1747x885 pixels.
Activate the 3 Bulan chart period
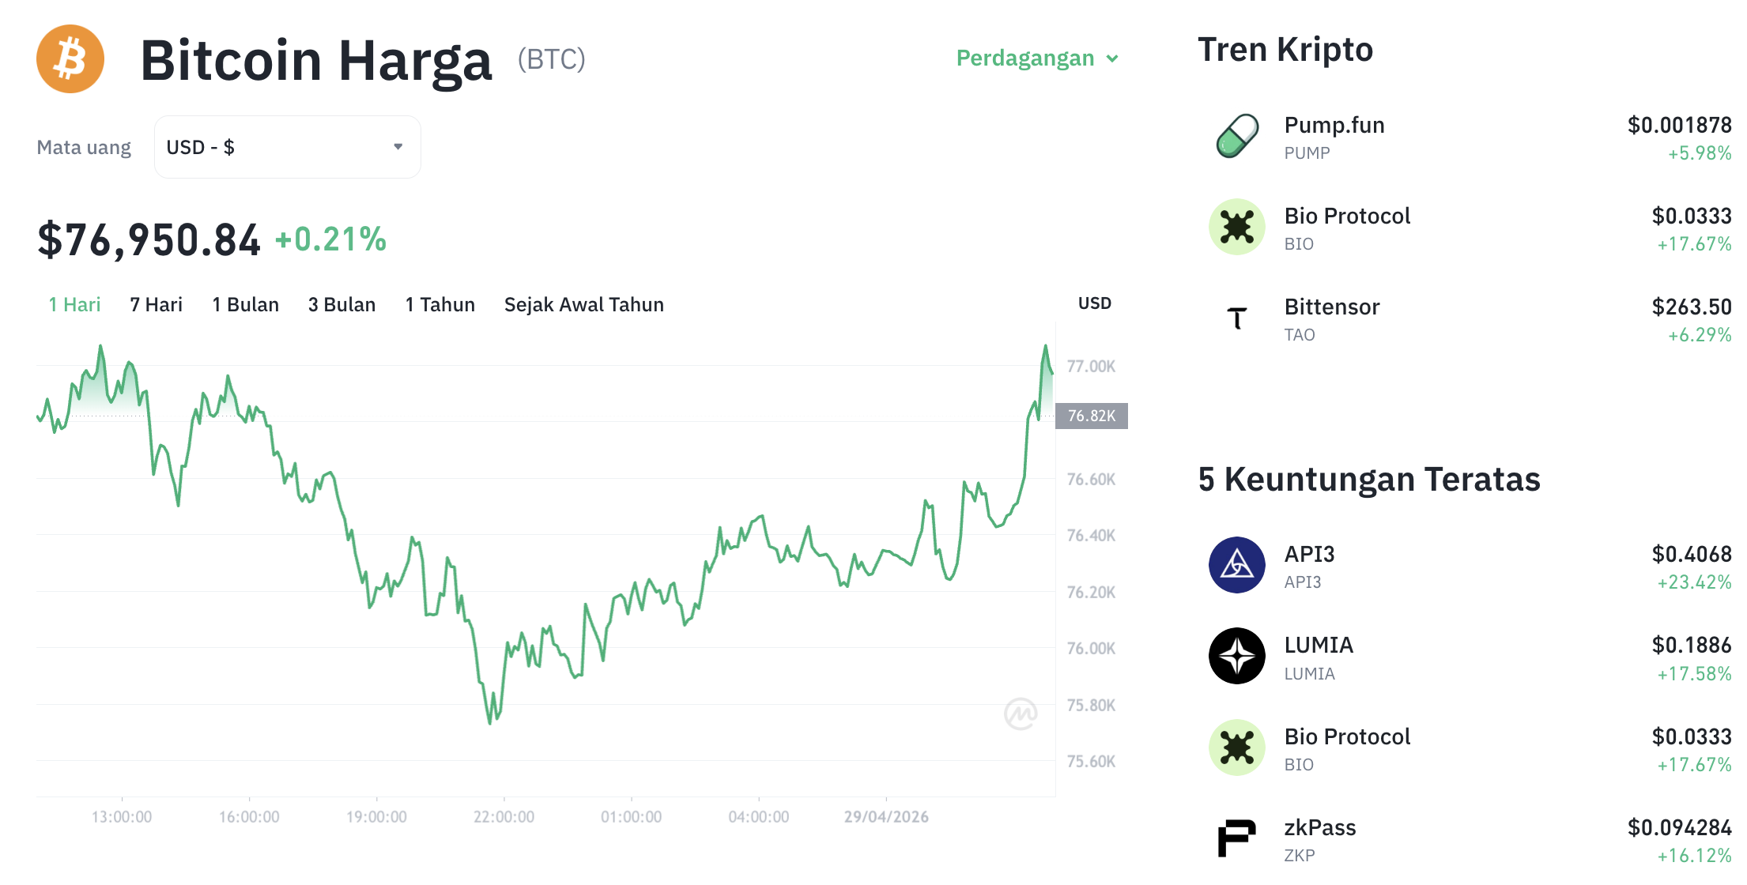(341, 304)
